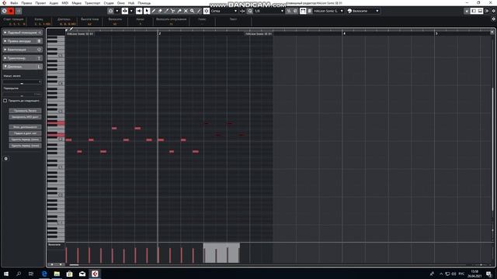Toggle Acoustic Feedback speaker icon
The height and width of the screenshot is (279, 497).
pos(139,11)
